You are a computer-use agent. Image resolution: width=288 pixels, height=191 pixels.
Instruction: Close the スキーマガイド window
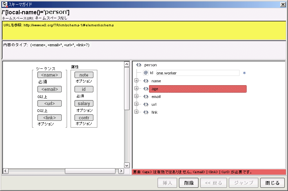point(283,5)
